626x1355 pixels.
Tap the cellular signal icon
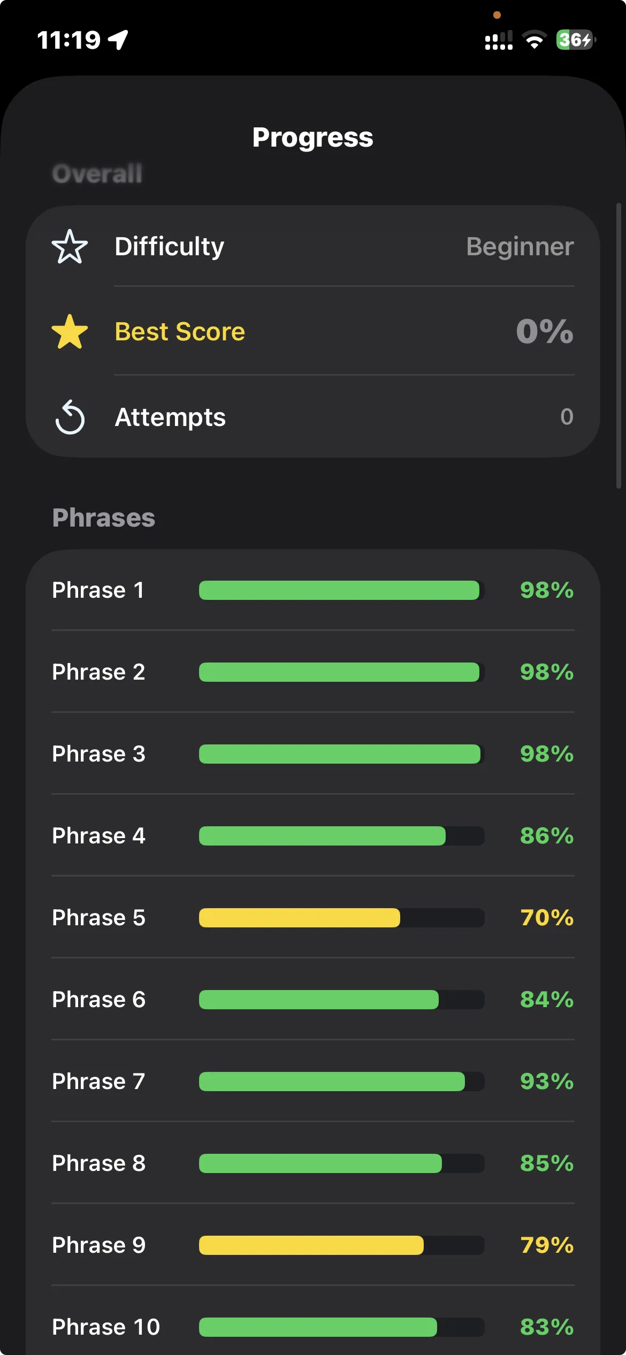point(499,40)
